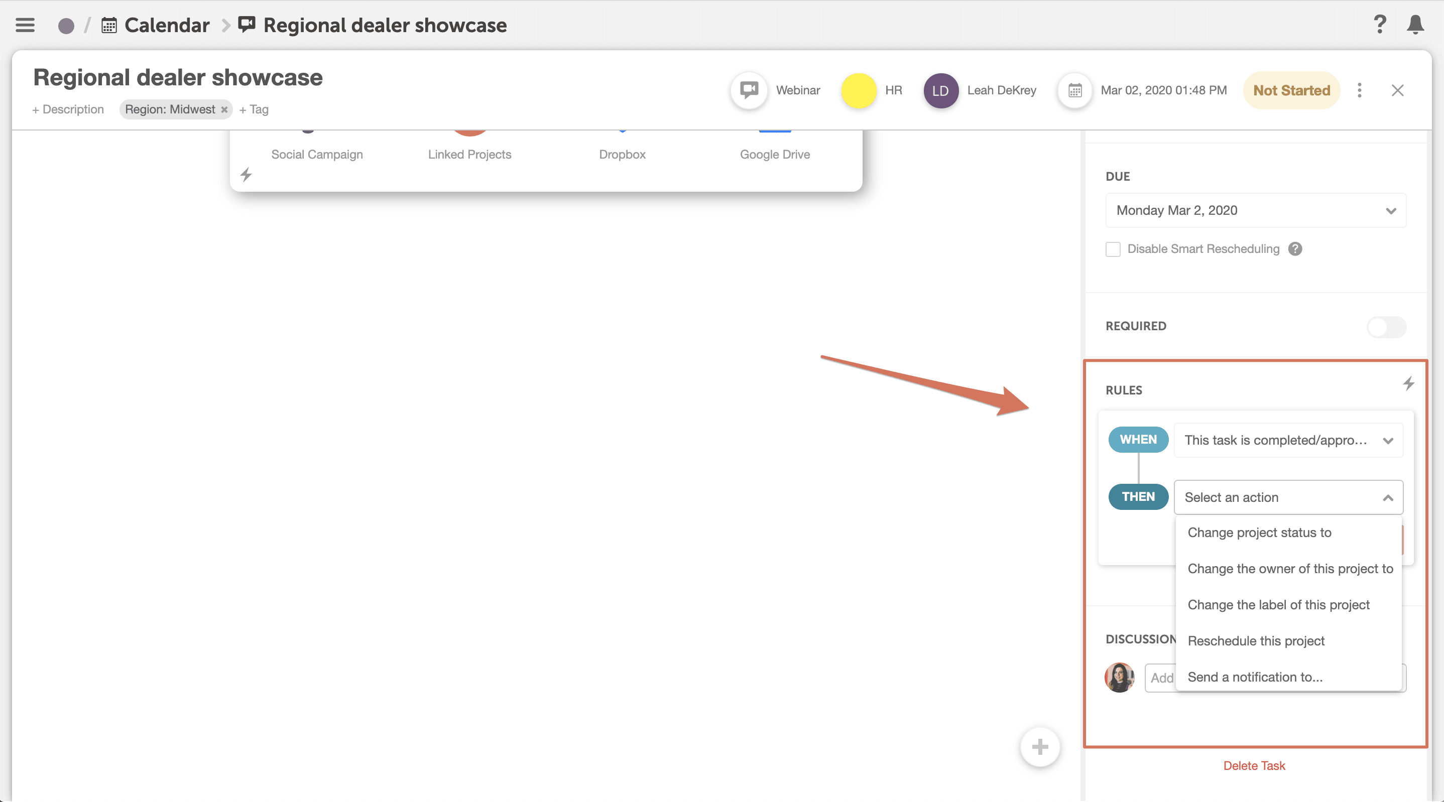Screen dimensions: 1444x802
Task: Open the three-dot more options menu
Action: tap(1359, 90)
